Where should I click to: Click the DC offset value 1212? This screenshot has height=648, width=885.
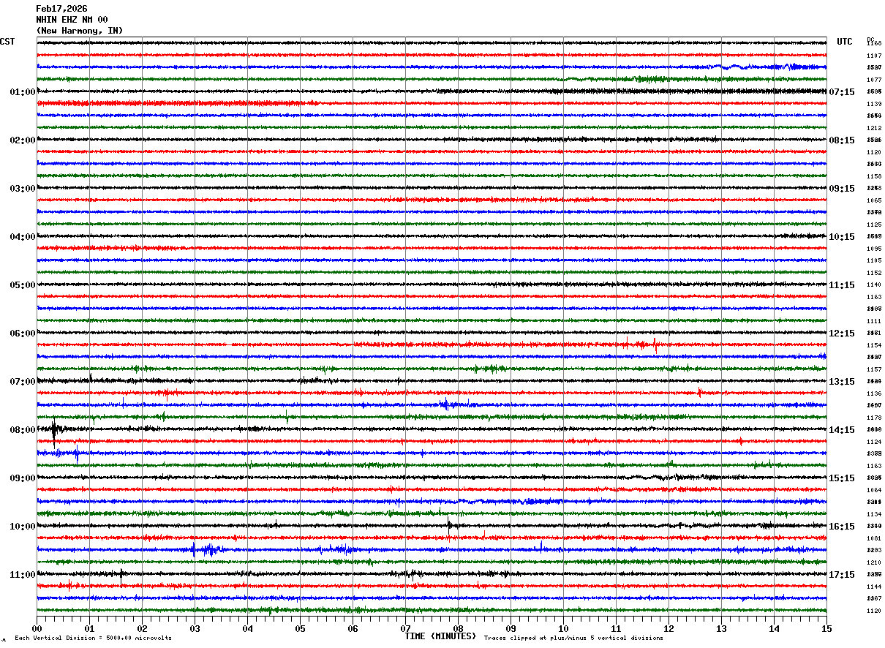pyautogui.click(x=874, y=128)
